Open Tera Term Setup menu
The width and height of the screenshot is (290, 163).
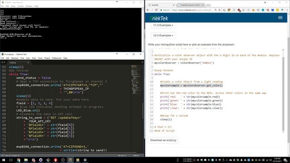click(13, 6)
